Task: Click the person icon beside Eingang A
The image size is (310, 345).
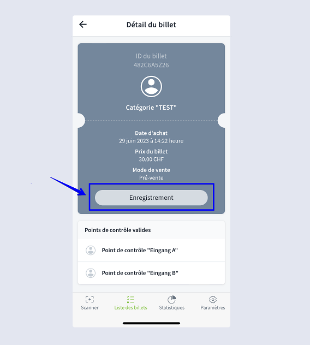Action: click(x=91, y=250)
